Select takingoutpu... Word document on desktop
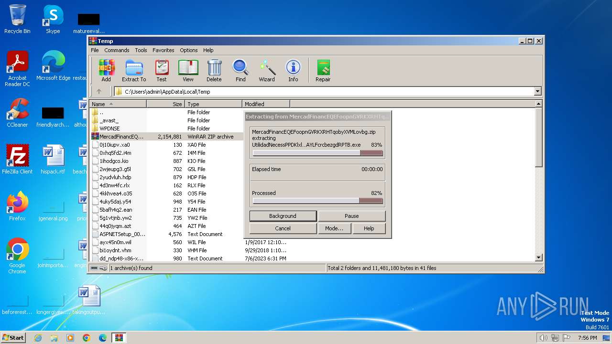Image resolution: width=612 pixels, height=344 pixels. coord(89,300)
